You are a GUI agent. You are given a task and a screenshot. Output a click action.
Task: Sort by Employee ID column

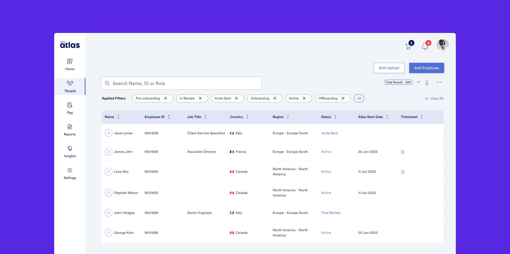tap(169, 117)
